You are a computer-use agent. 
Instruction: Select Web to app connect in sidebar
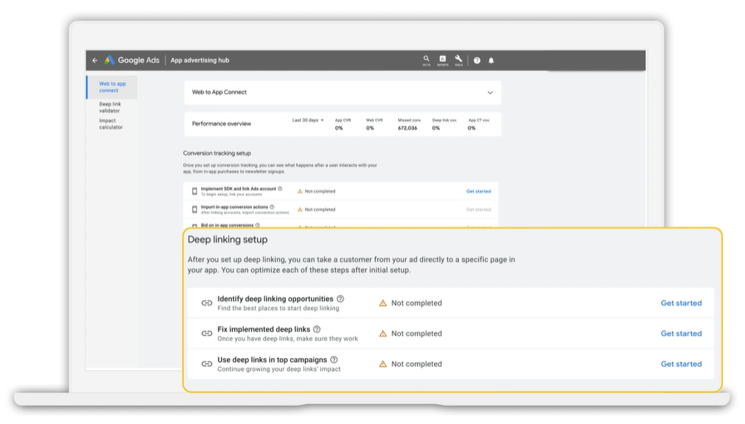tap(112, 86)
